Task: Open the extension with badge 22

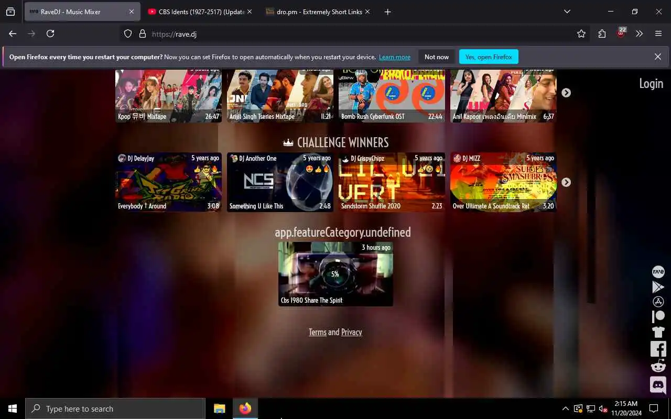Action: click(x=621, y=33)
